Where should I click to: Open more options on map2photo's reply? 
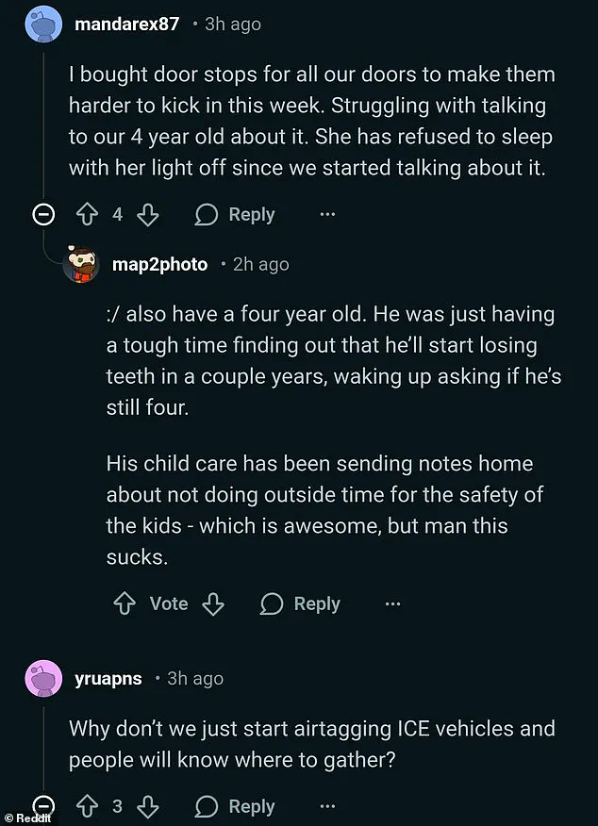pyautogui.click(x=392, y=603)
